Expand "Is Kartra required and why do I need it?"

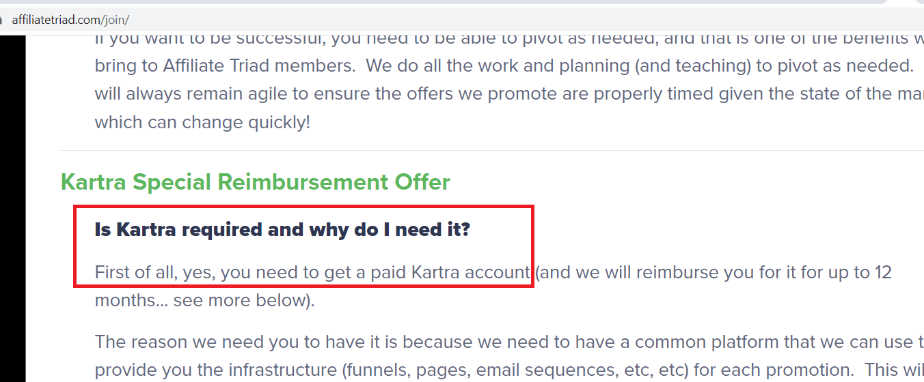tap(283, 230)
